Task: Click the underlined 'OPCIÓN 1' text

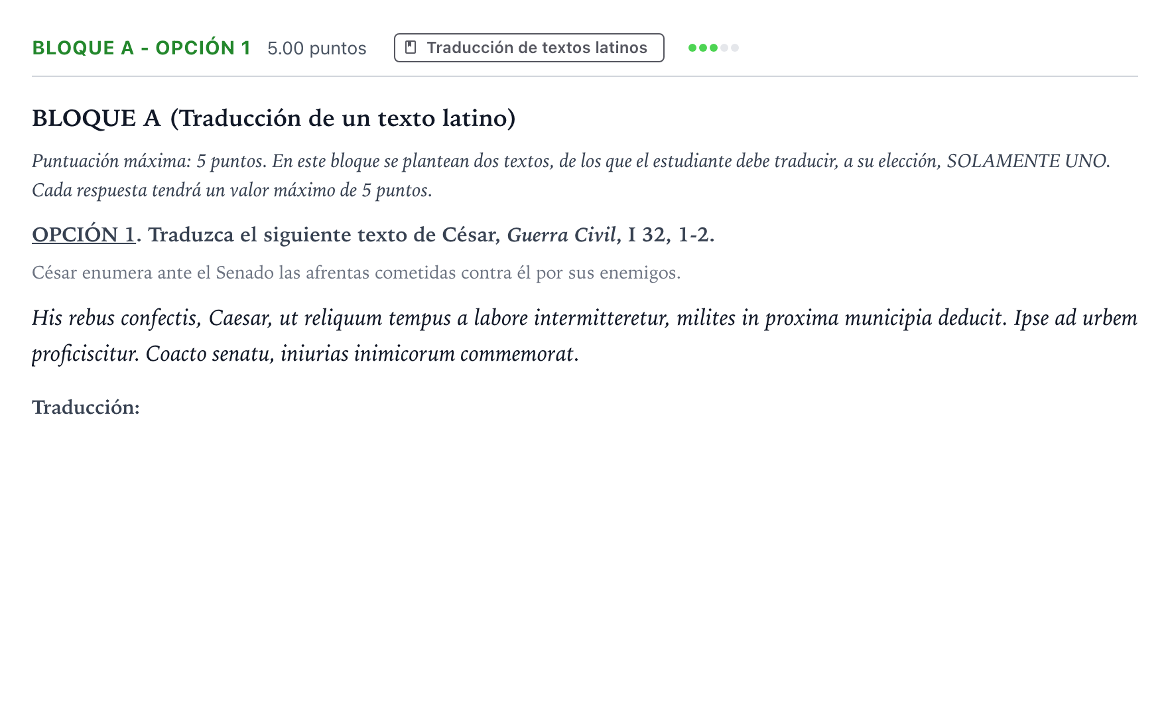Action: coord(84,235)
